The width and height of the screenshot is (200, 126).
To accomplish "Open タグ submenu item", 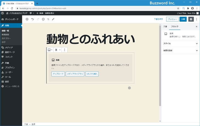I will [x=4, y=42].
